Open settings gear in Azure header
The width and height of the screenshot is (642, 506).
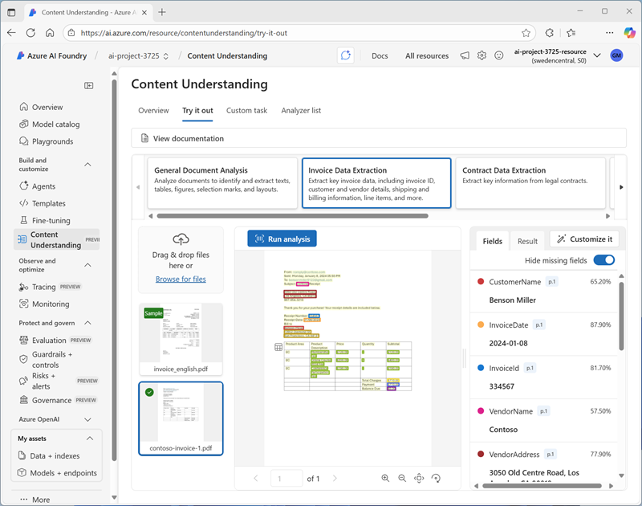tap(481, 55)
